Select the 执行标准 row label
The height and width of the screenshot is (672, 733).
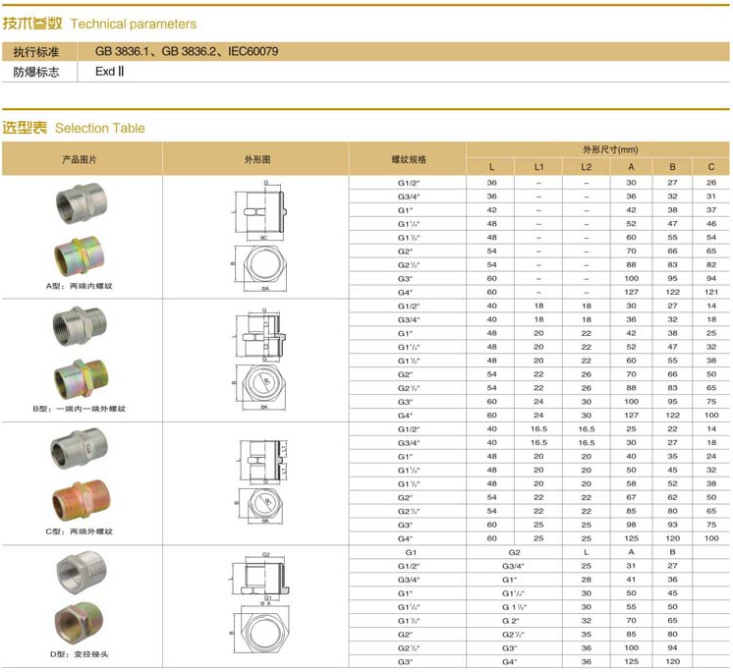[36, 51]
